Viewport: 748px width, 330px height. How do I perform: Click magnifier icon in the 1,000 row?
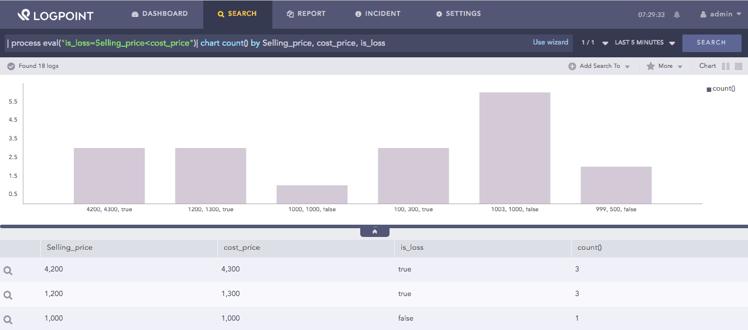8,319
